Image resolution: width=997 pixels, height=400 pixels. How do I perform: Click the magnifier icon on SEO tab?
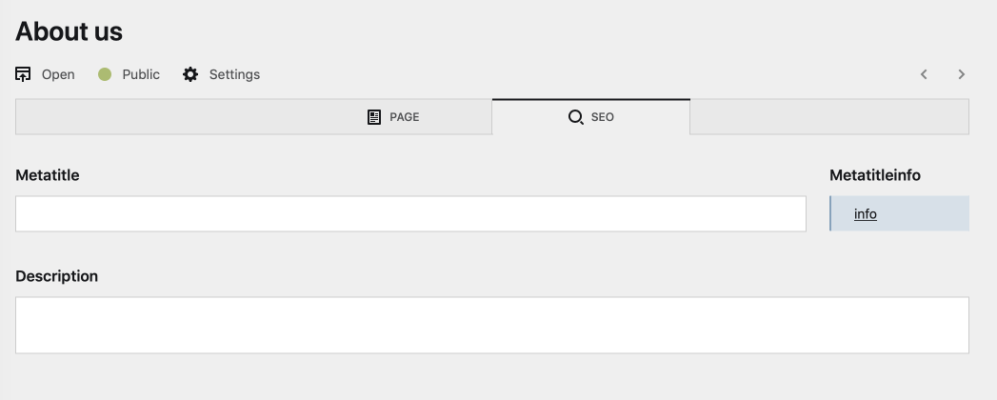click(575, 117)
